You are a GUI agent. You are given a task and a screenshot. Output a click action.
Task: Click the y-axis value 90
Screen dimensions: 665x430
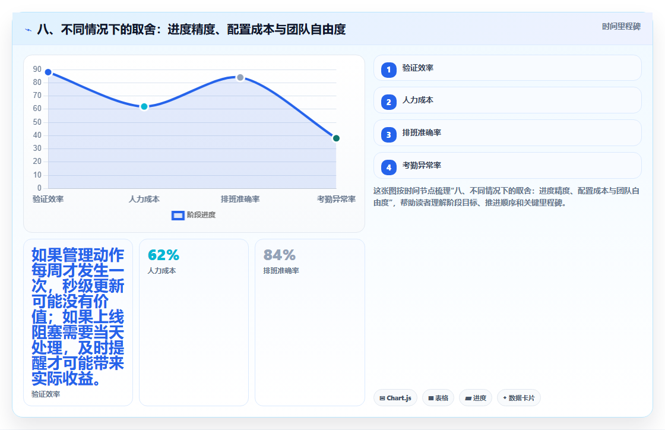coord(37,69)
